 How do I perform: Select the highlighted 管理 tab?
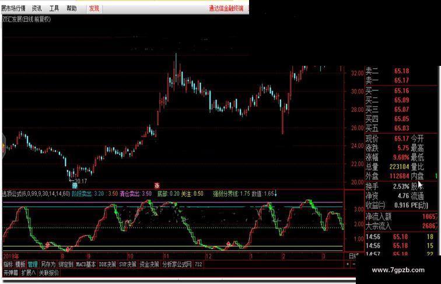point(33,264)
